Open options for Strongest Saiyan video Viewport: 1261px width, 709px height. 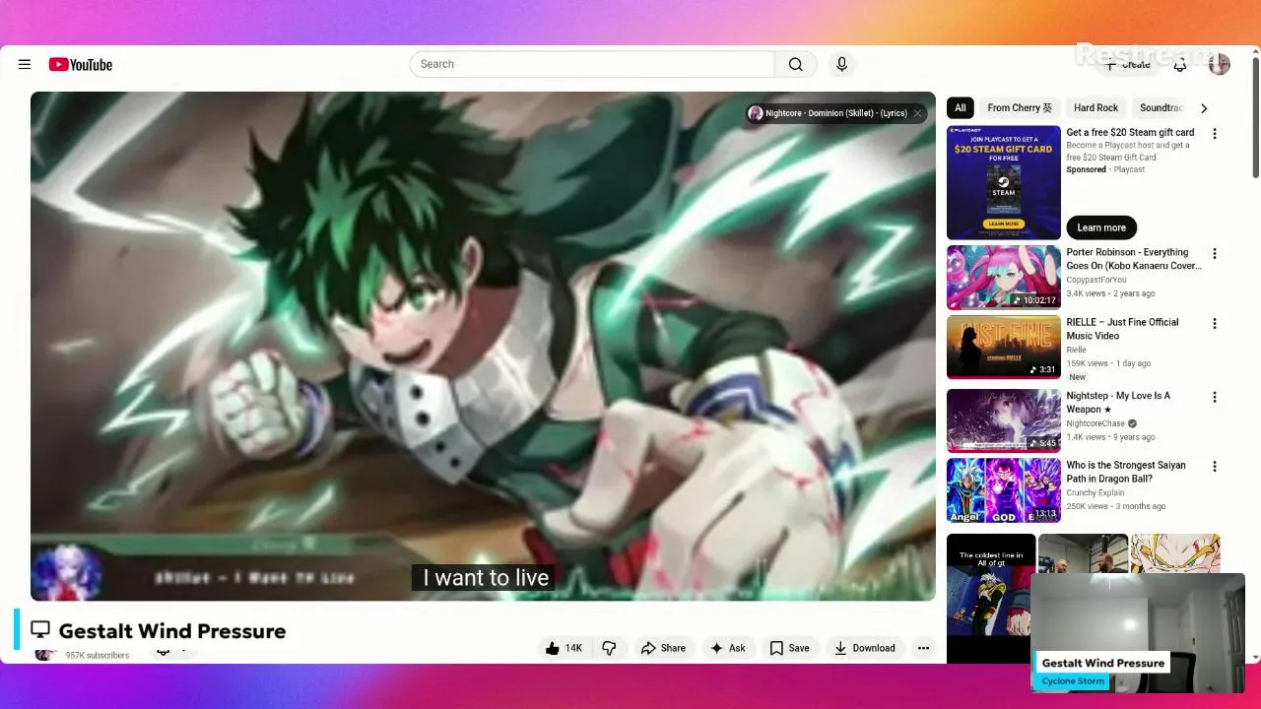coord(1214,466)
